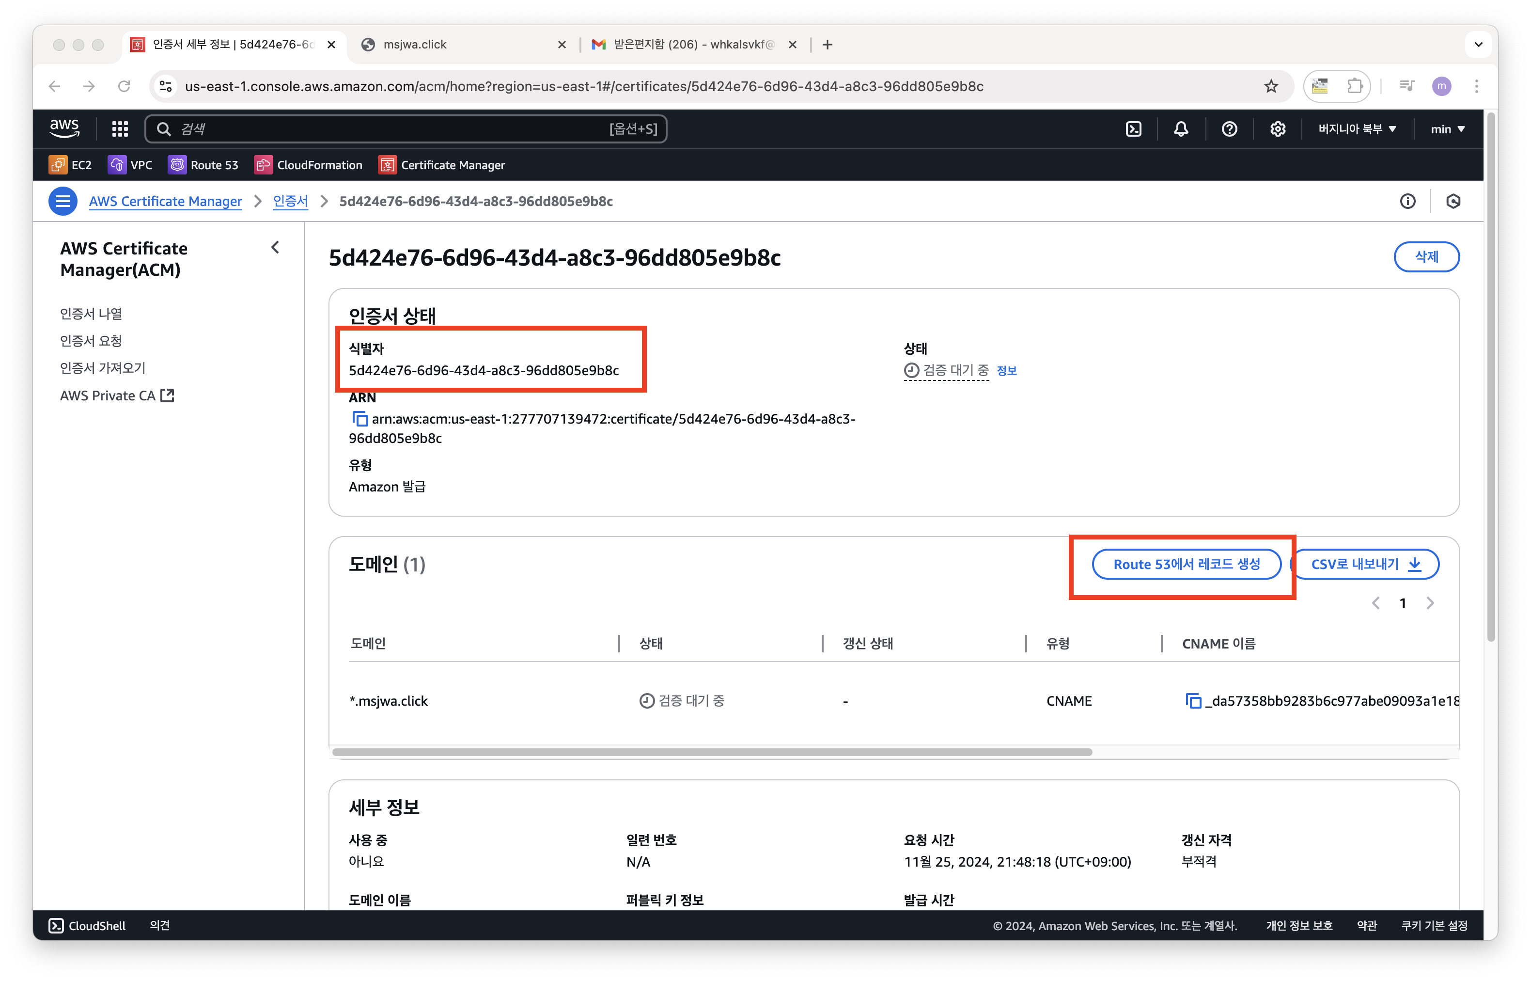Click Route 53에서 레코드 생성 button
Image resolution: width=1531 pixels, height=981 pixels.
(1186, 564)
